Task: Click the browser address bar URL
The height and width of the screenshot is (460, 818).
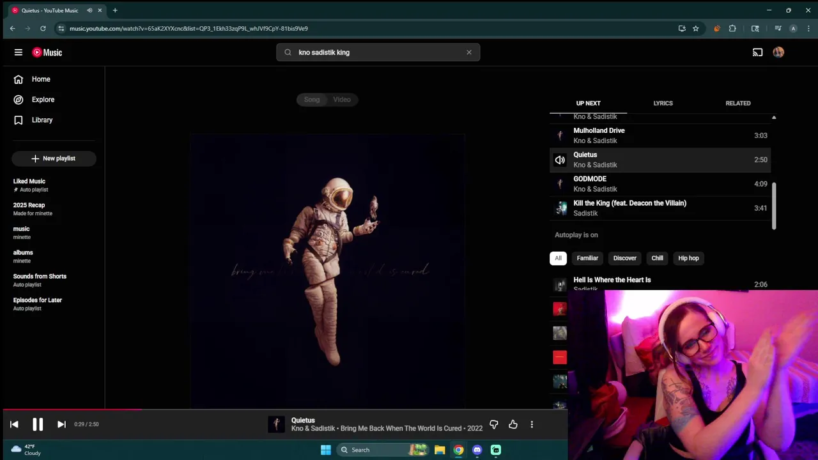Action: coord(189,28)
